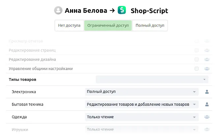Click the Игрушки row label
219x135 pixels.
tap(20, 130)
